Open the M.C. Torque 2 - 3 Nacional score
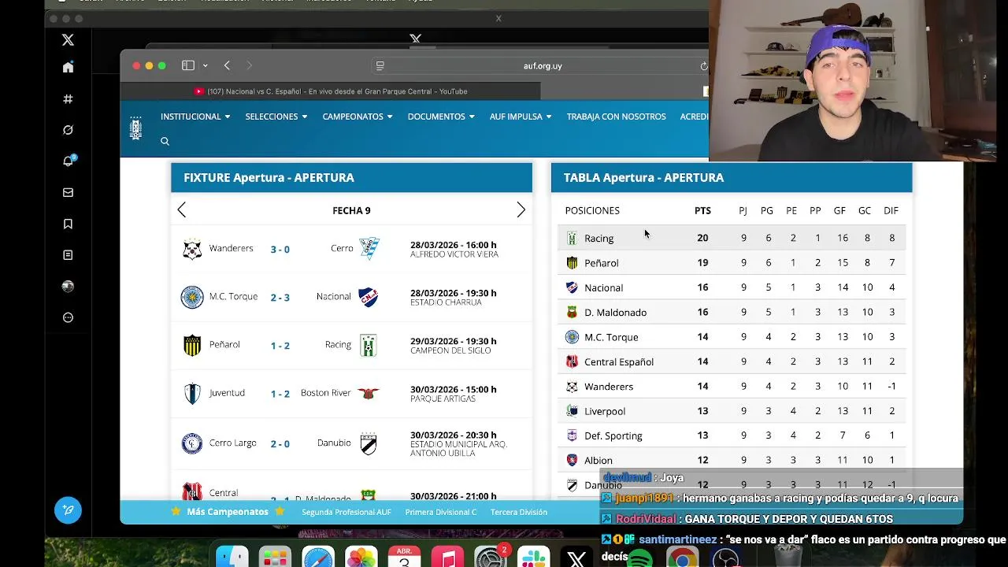 pos(280,297)
